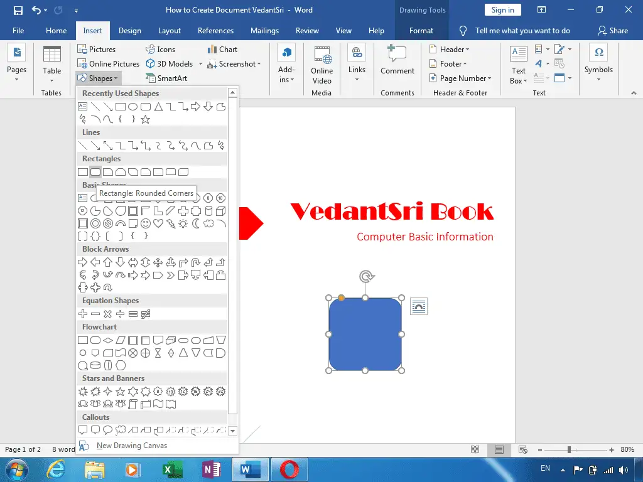The height and width of the screenshot is (482, 643).
Task: Open the Drawing Tools Format tab
Action: click(x=421, y=31)
